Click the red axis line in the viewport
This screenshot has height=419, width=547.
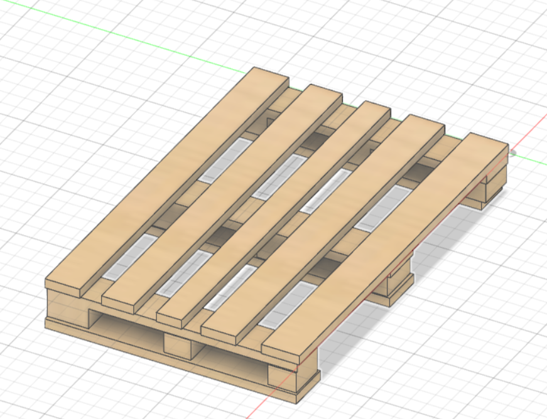(x=529, y=134)
